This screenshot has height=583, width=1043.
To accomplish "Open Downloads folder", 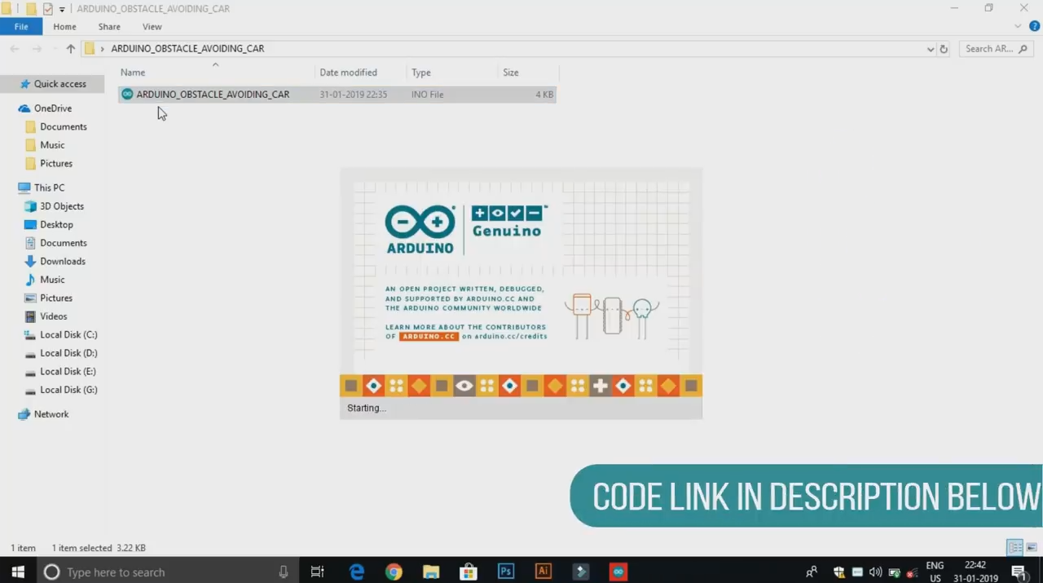I will click(x=62, y=261).
